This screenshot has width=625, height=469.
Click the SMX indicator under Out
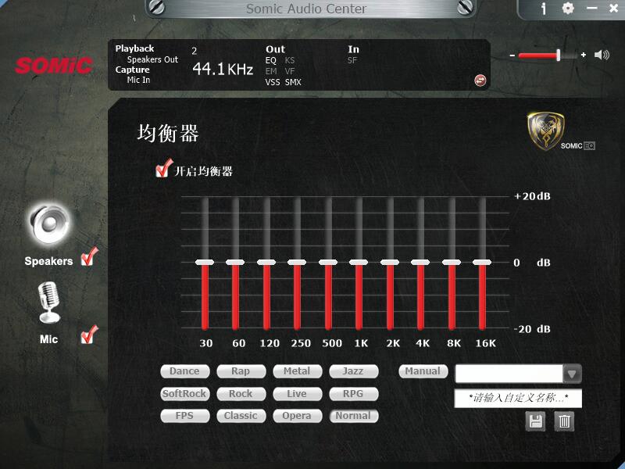[293, 82]
